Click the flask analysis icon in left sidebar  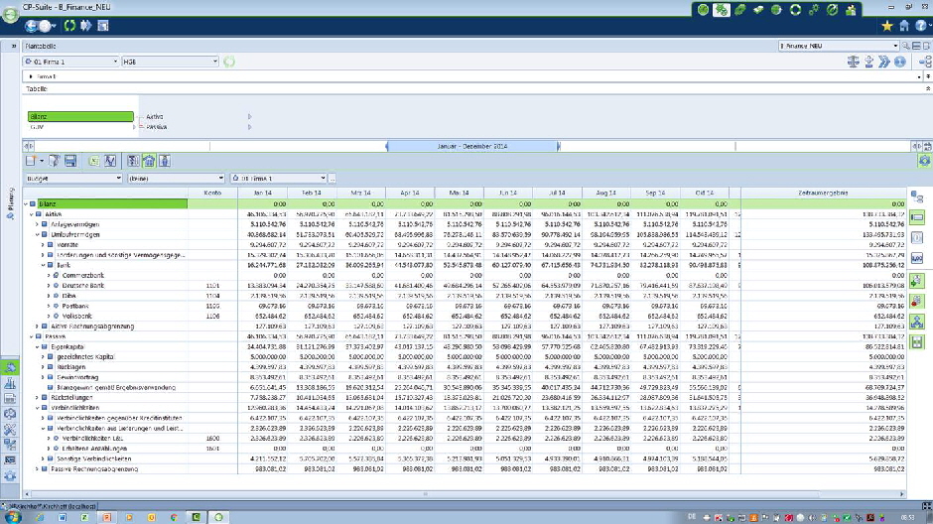click(10, 384)
